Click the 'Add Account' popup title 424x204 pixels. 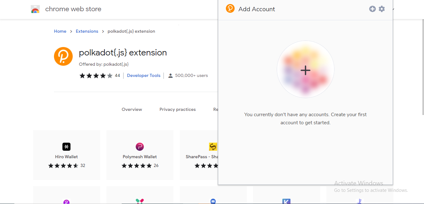coord(257,9)
